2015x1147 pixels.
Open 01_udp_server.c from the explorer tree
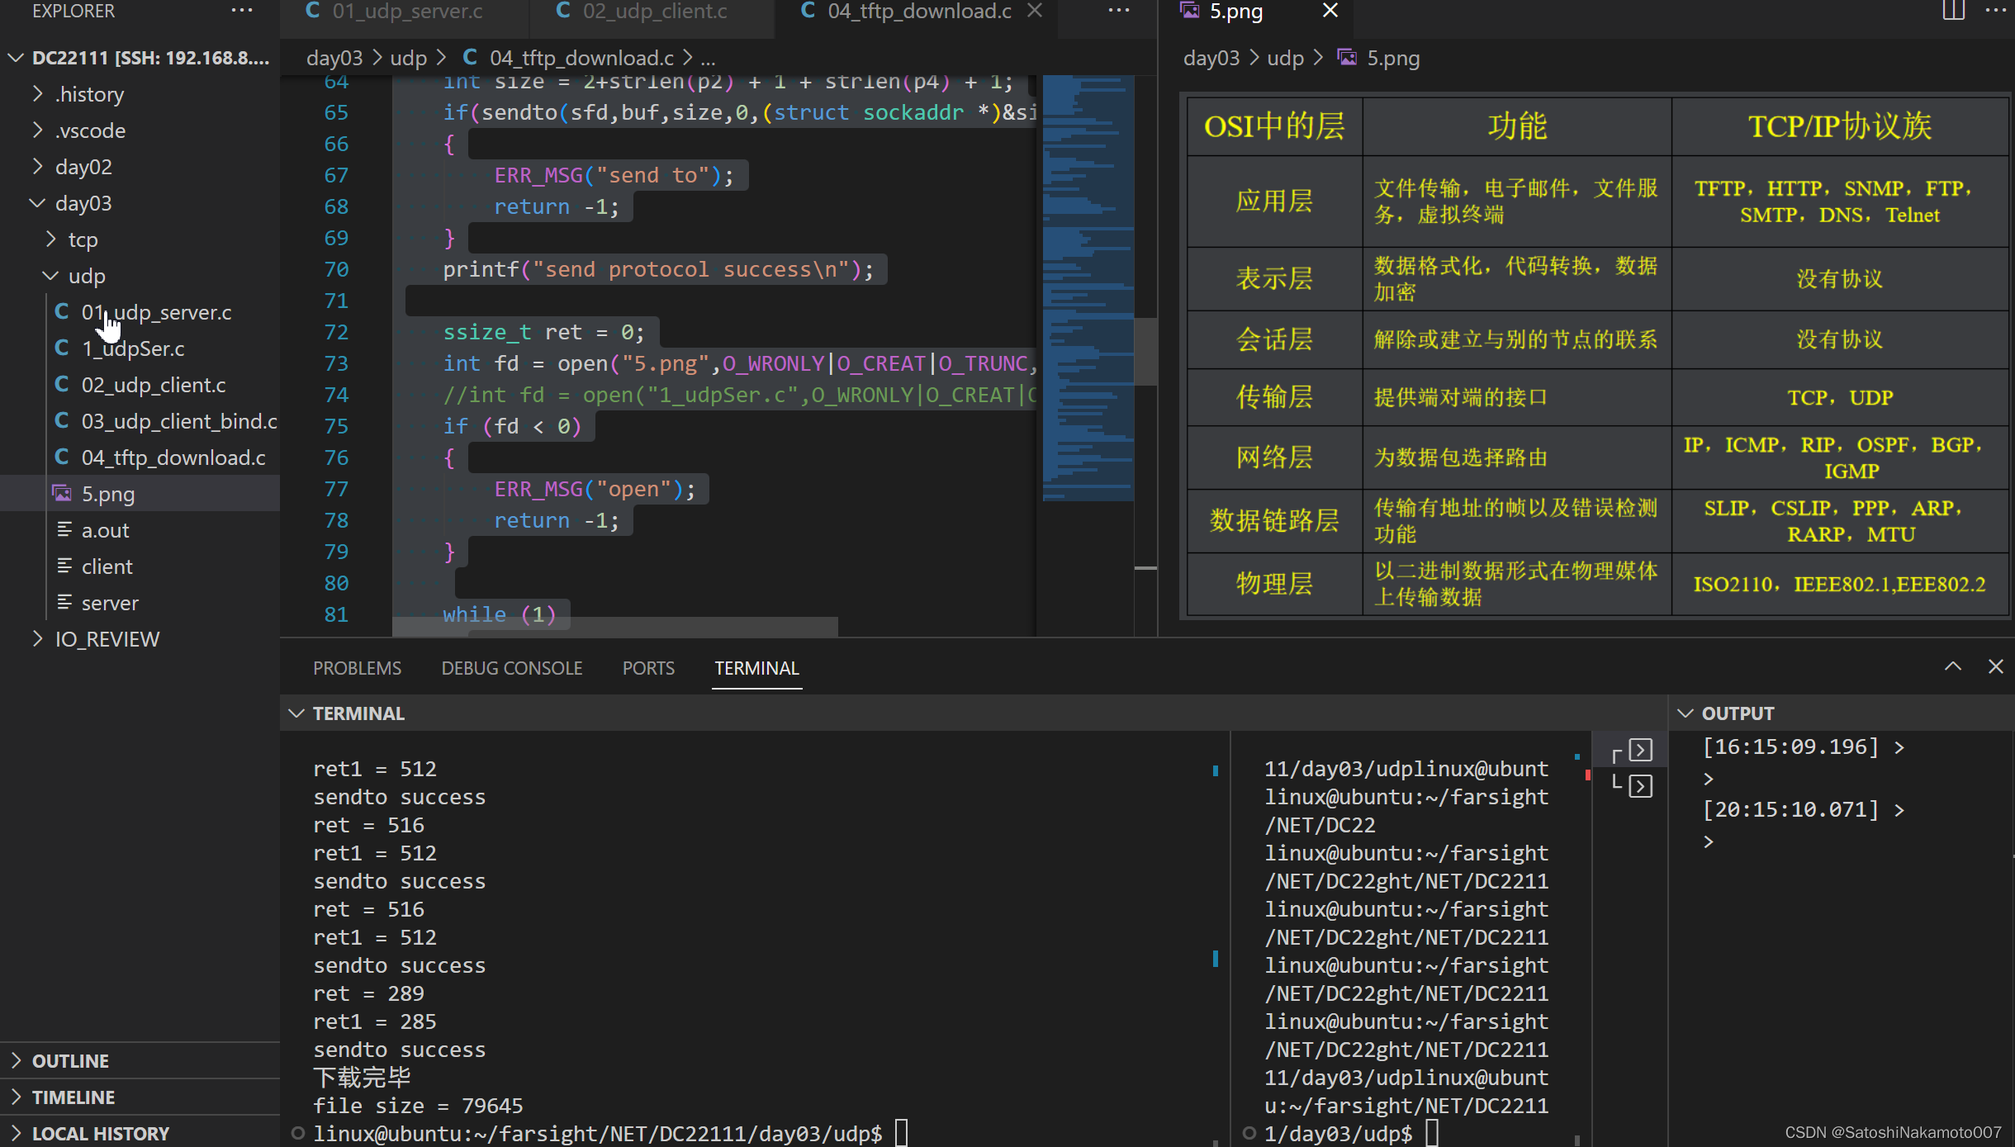point(156,312)
